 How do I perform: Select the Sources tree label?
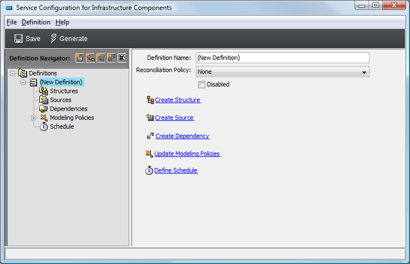(60, 100)
